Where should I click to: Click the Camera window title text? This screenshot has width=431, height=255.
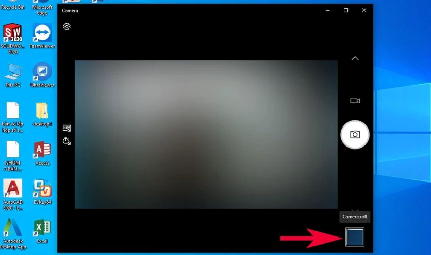tap(70, 11)
